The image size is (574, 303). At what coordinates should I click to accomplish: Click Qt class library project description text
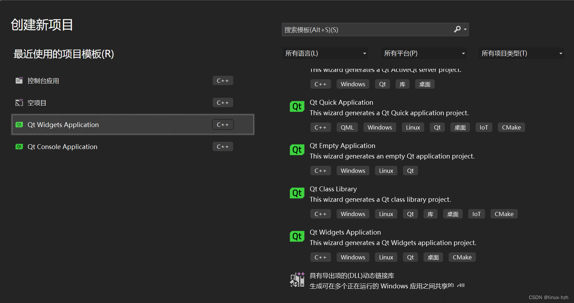point(380,199)
